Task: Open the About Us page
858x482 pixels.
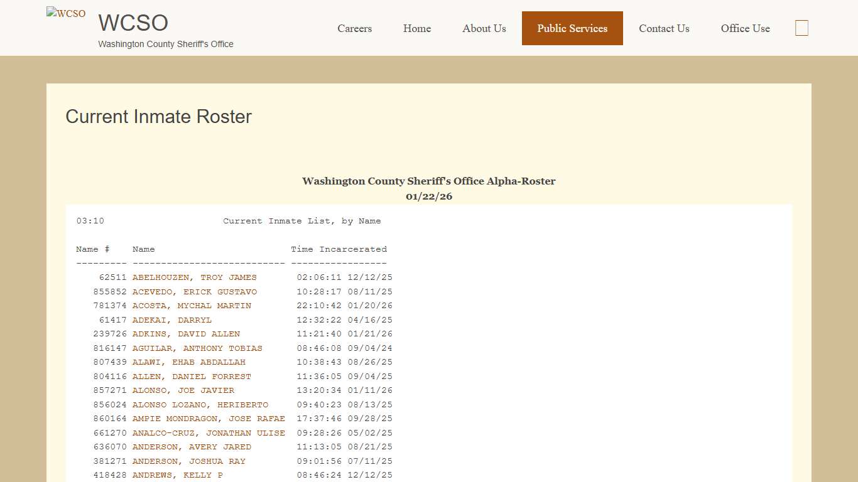Action: 484,28
